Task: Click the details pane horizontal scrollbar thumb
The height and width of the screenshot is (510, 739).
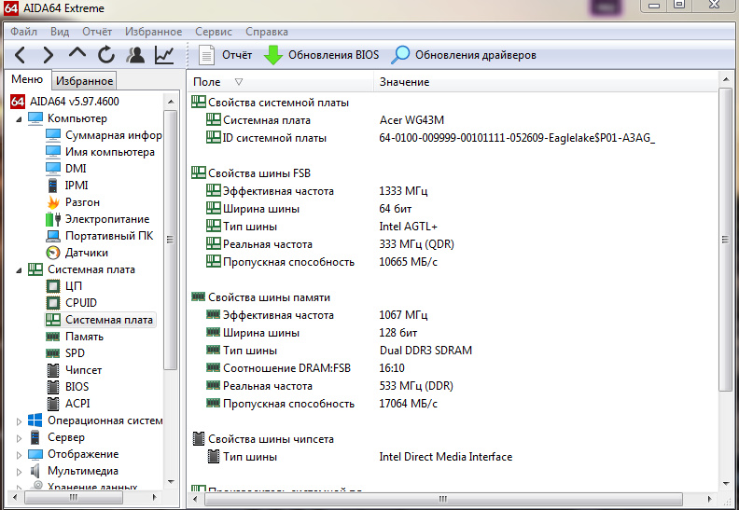Action: point(443,498)
